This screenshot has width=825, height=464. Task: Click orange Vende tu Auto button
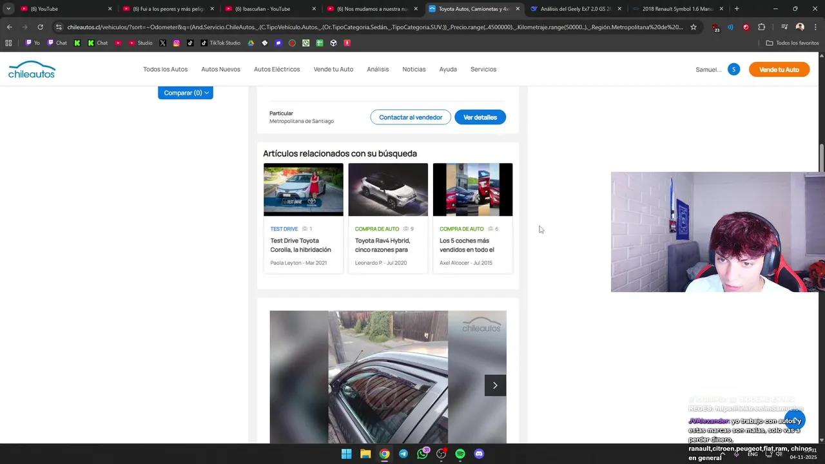[x=779, y=70]
